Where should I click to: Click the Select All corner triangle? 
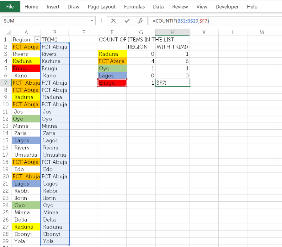pos(8,32)
